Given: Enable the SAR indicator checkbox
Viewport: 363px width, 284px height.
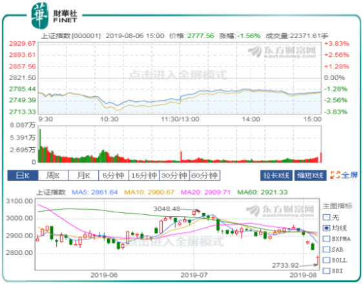Looking at the screenshot, I should [x=326, y=249].
